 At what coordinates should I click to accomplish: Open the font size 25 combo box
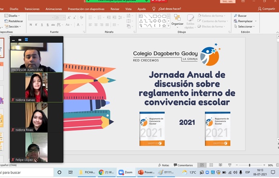coord(60,17)
